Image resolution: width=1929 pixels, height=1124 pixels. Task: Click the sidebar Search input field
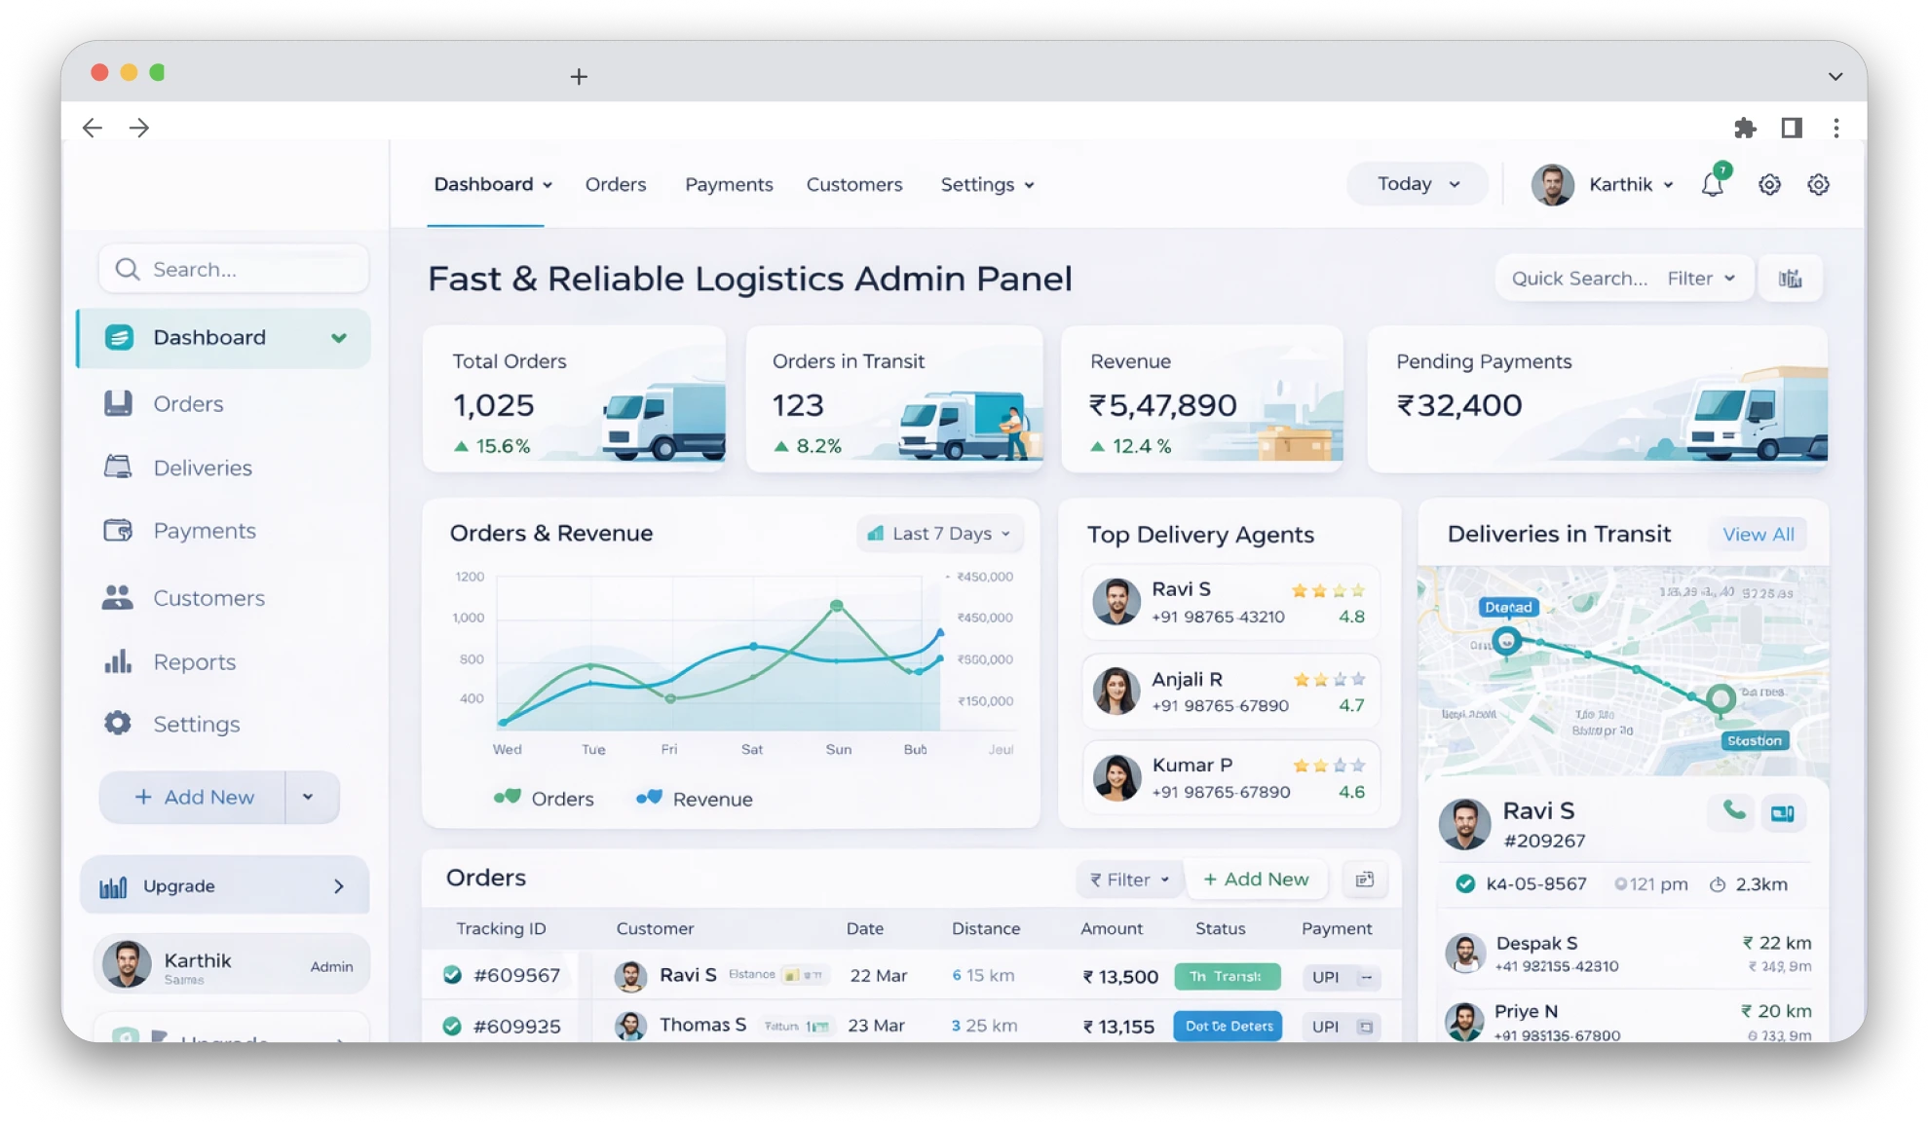pos(234,270)
